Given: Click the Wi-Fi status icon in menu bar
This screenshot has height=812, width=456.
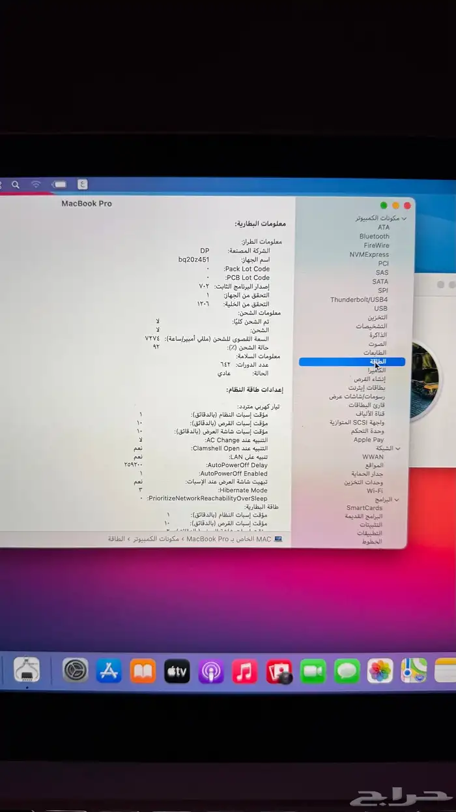Looking at the screenshot, I should [x=36, y=185].
